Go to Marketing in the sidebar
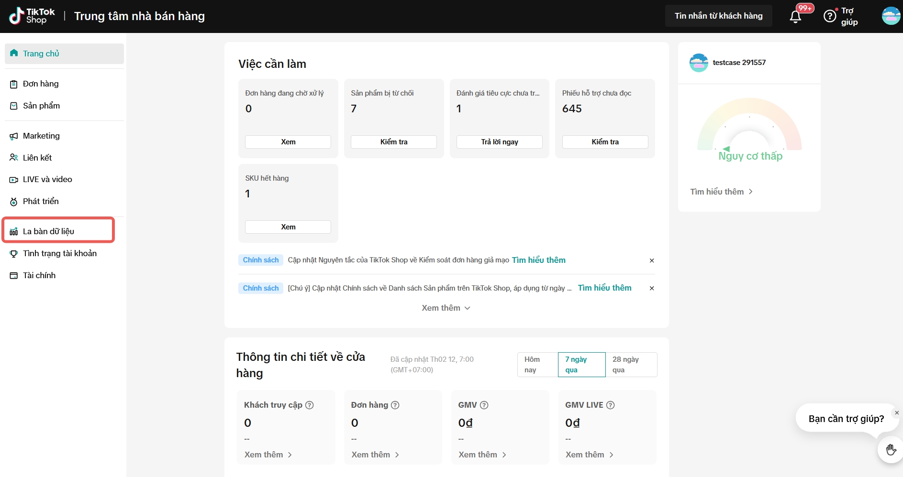 42,136
